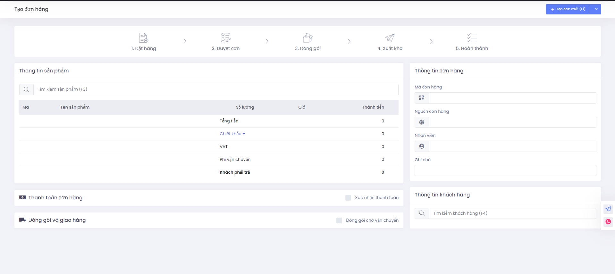Tick the Đóng gói chờ vận chuyển checkbox
Viewport: 615px width, 274px height.
339,220
